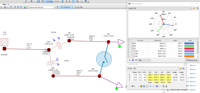Open the IC color dropdown arrow
Viewport: 200px width, 93px height.
click(195, 48)
